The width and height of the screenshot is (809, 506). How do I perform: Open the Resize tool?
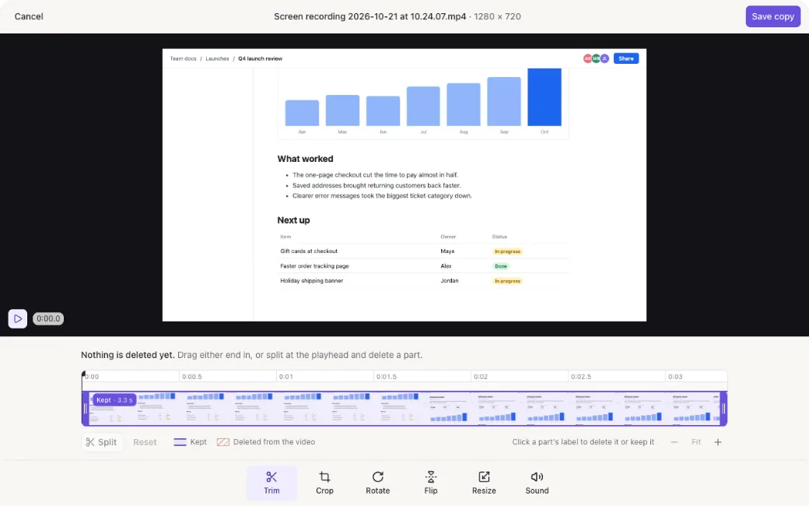484,483
